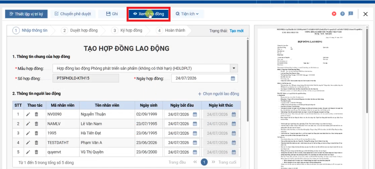This screenshot has height=169, width=375.
Task: Go to step 2 Duyệt hợp đồng
Action: (x=79, y=30)
